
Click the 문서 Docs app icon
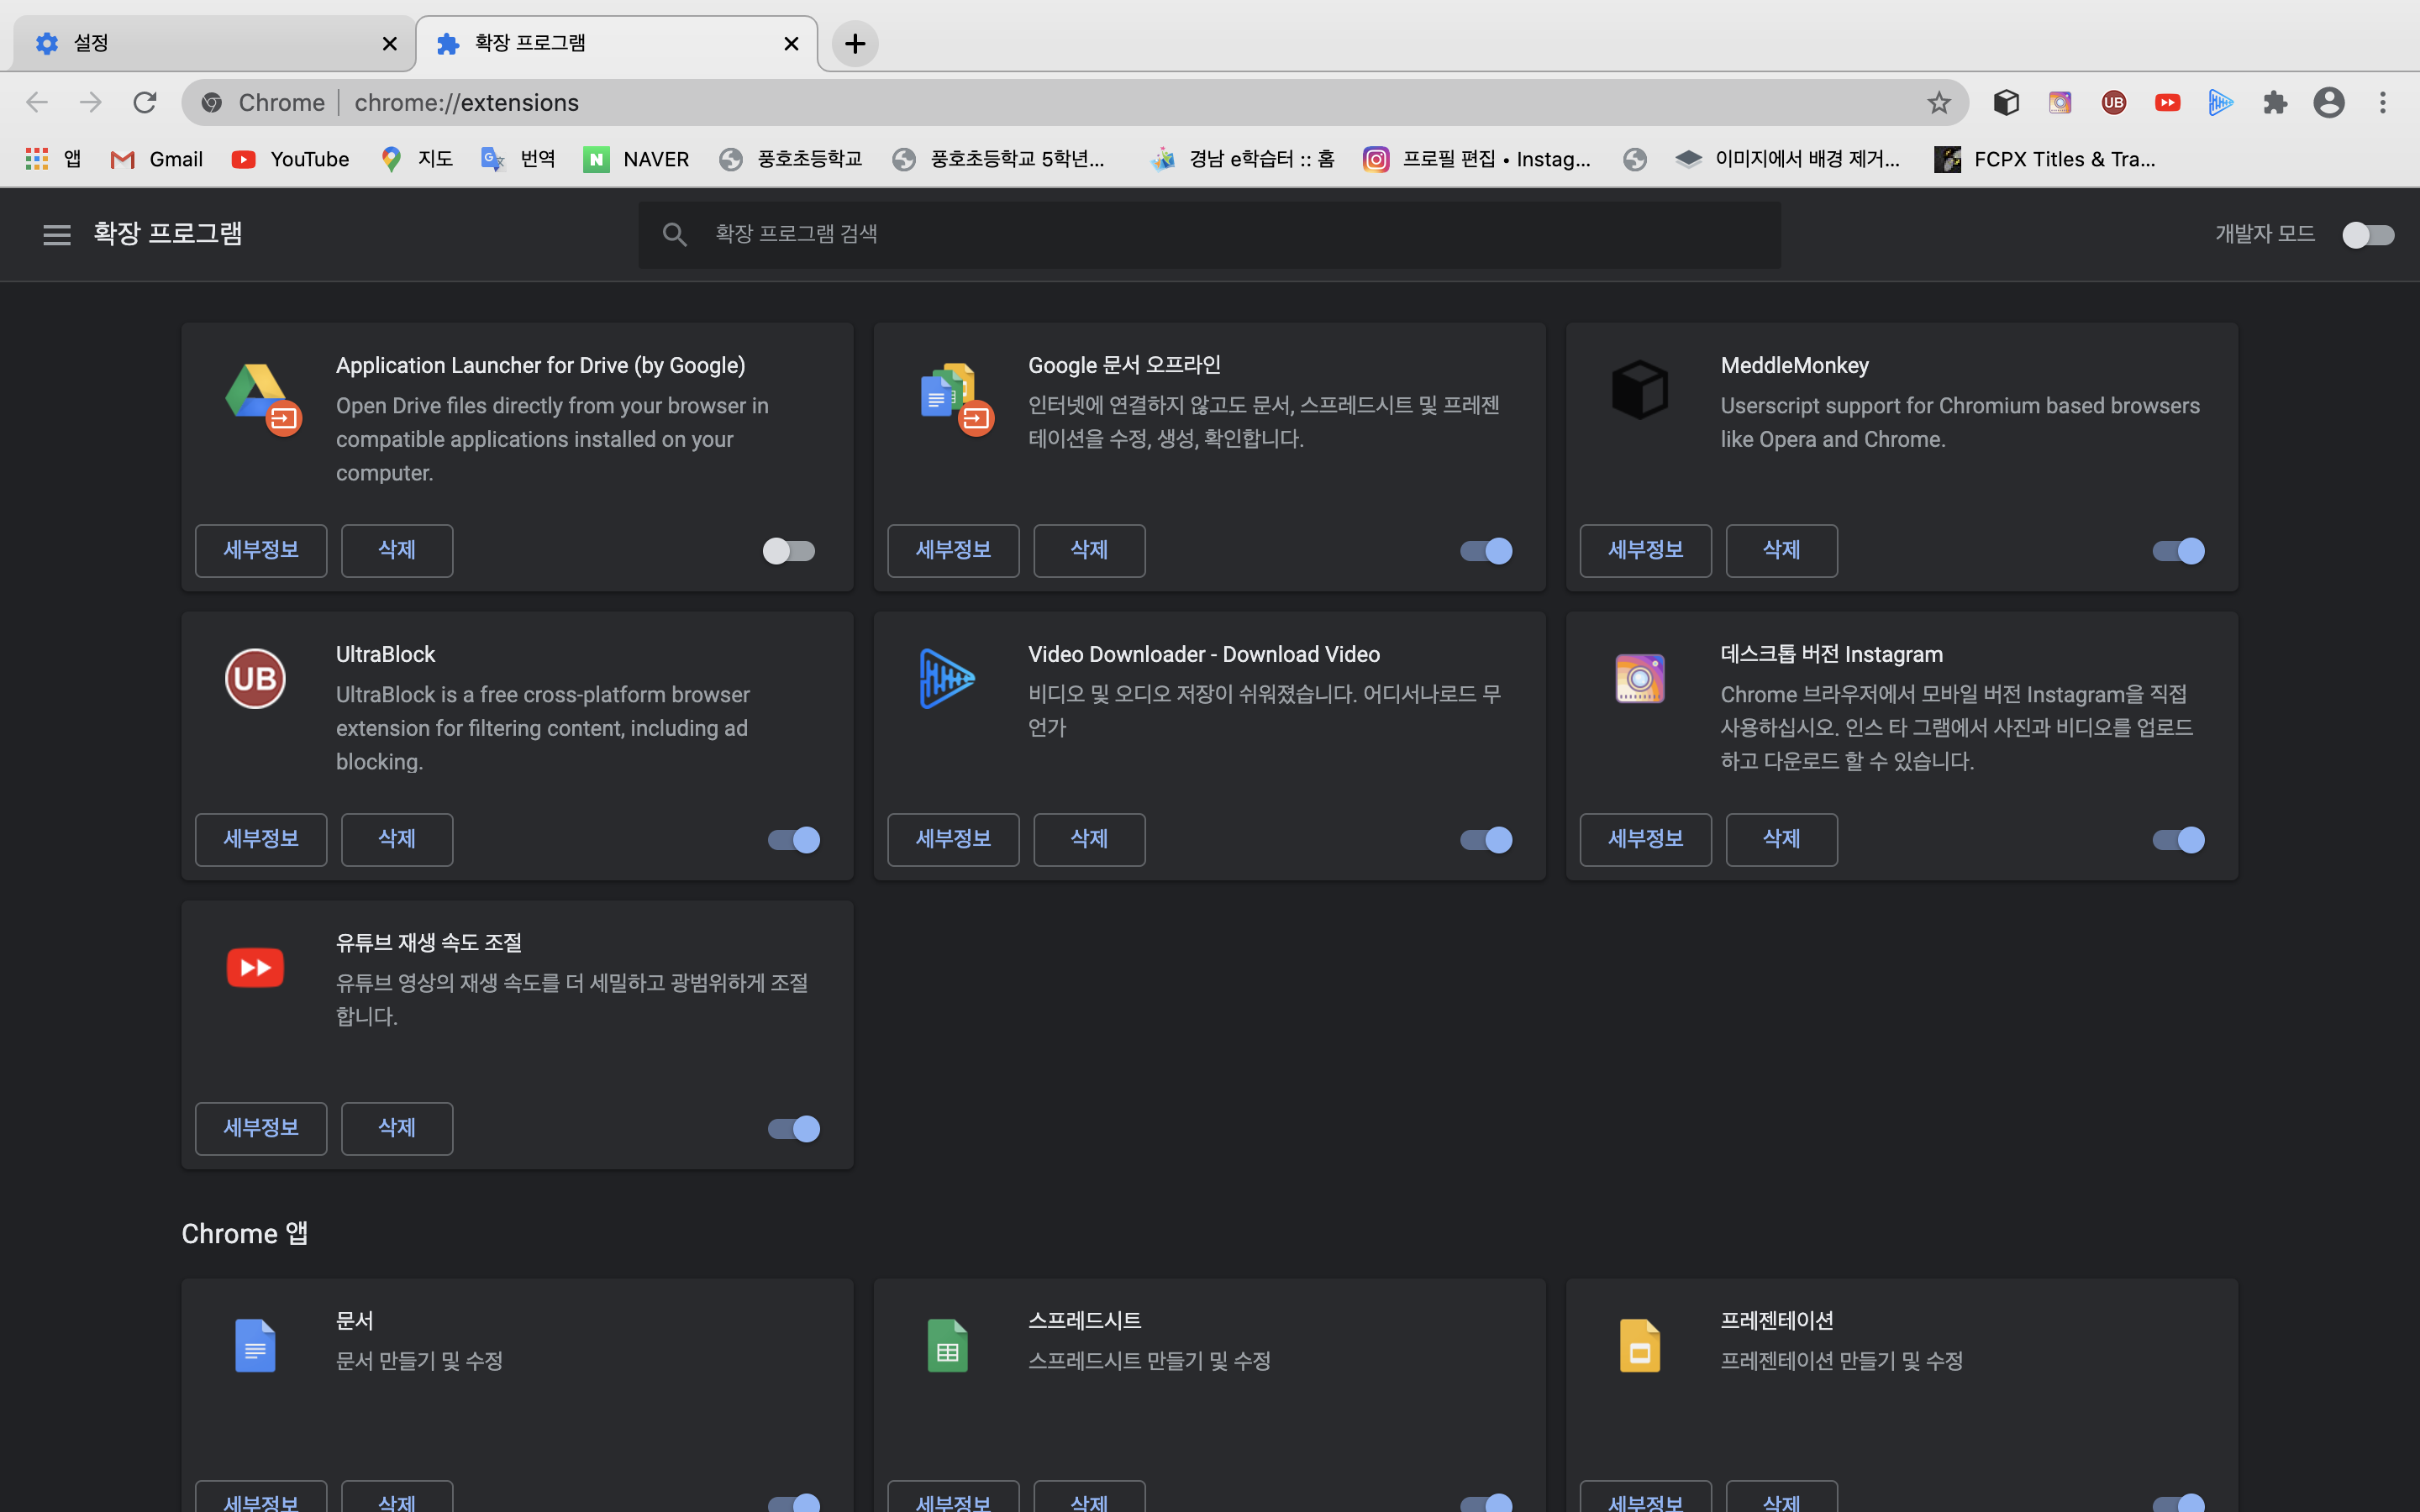(255, 1345)
